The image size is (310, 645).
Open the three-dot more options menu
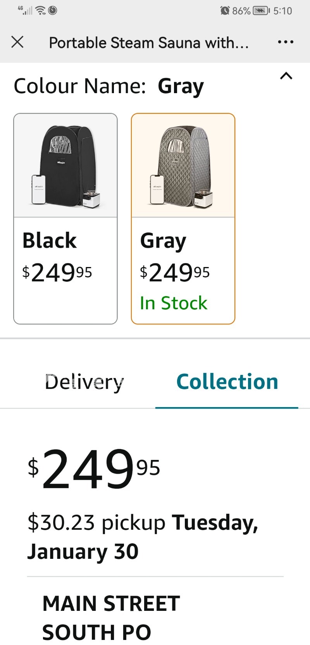click(286, 42)
